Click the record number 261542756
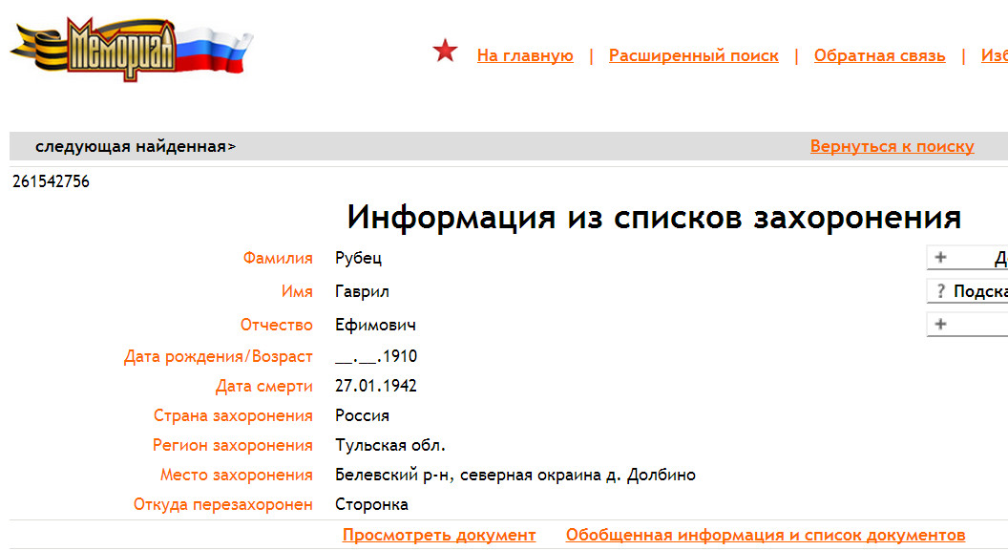The width and height of the screenshot is (1008, 550). pos(51,181)
